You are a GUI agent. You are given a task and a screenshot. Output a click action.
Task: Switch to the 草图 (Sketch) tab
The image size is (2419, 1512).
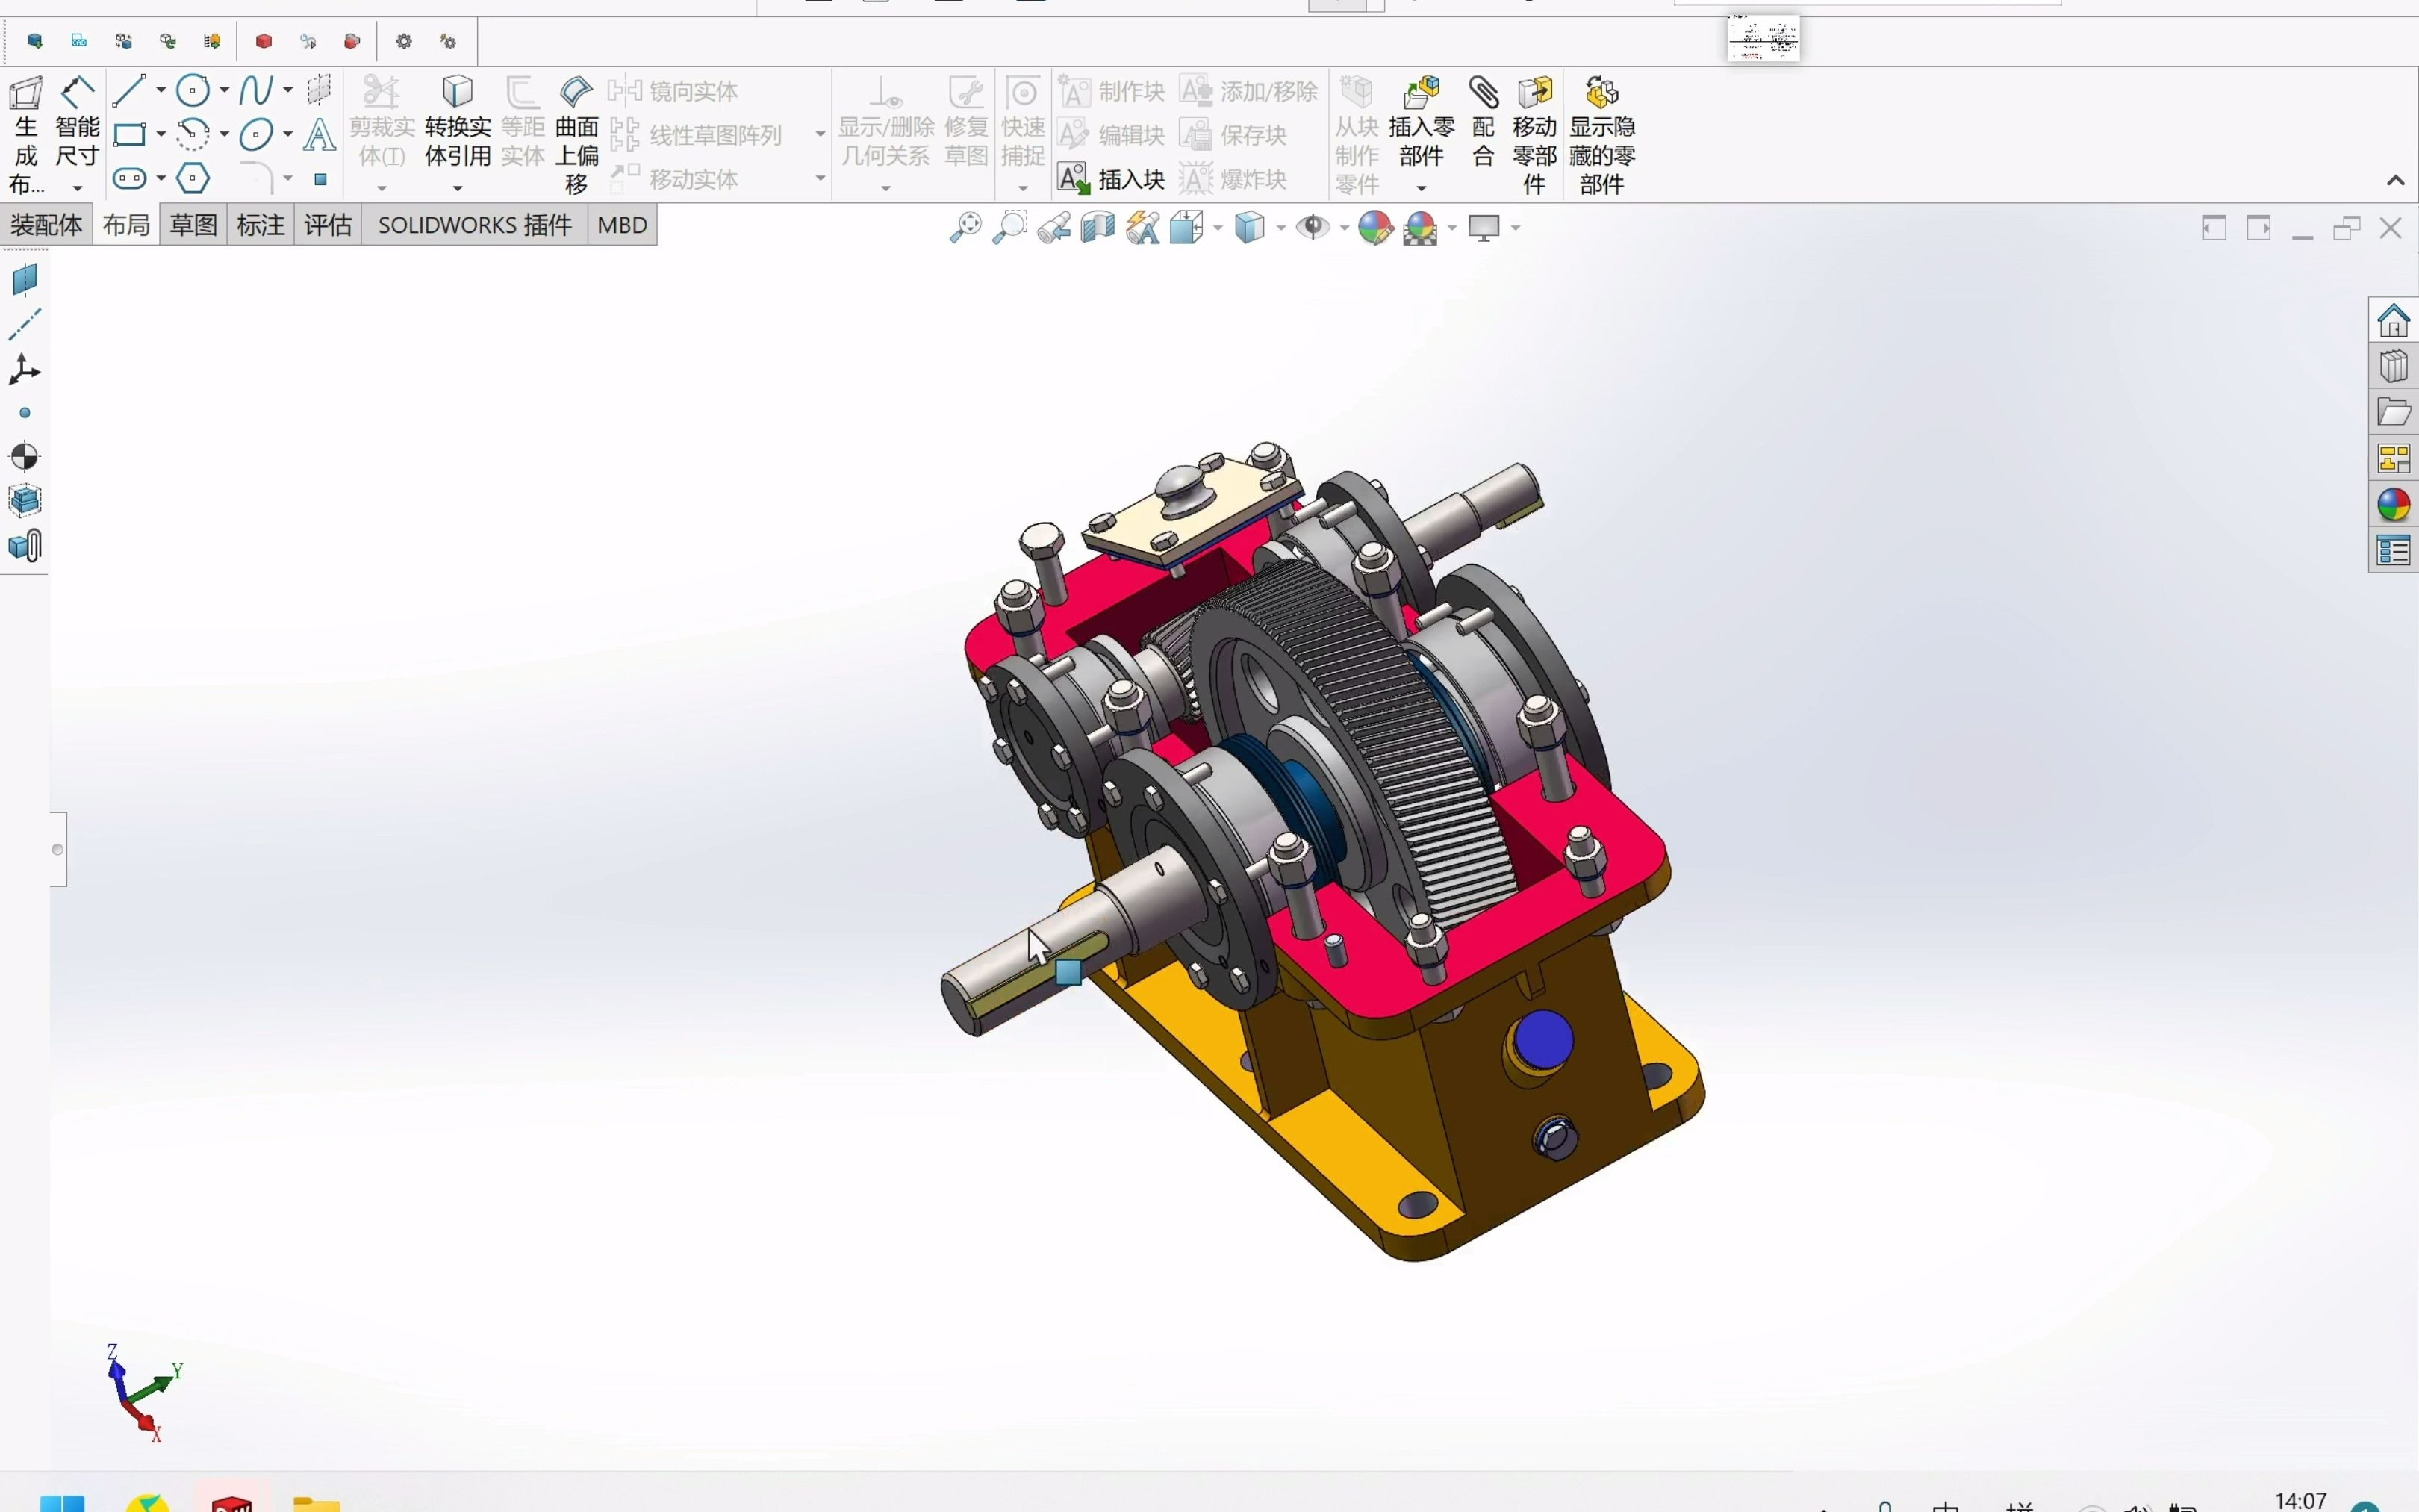[192, 223]
